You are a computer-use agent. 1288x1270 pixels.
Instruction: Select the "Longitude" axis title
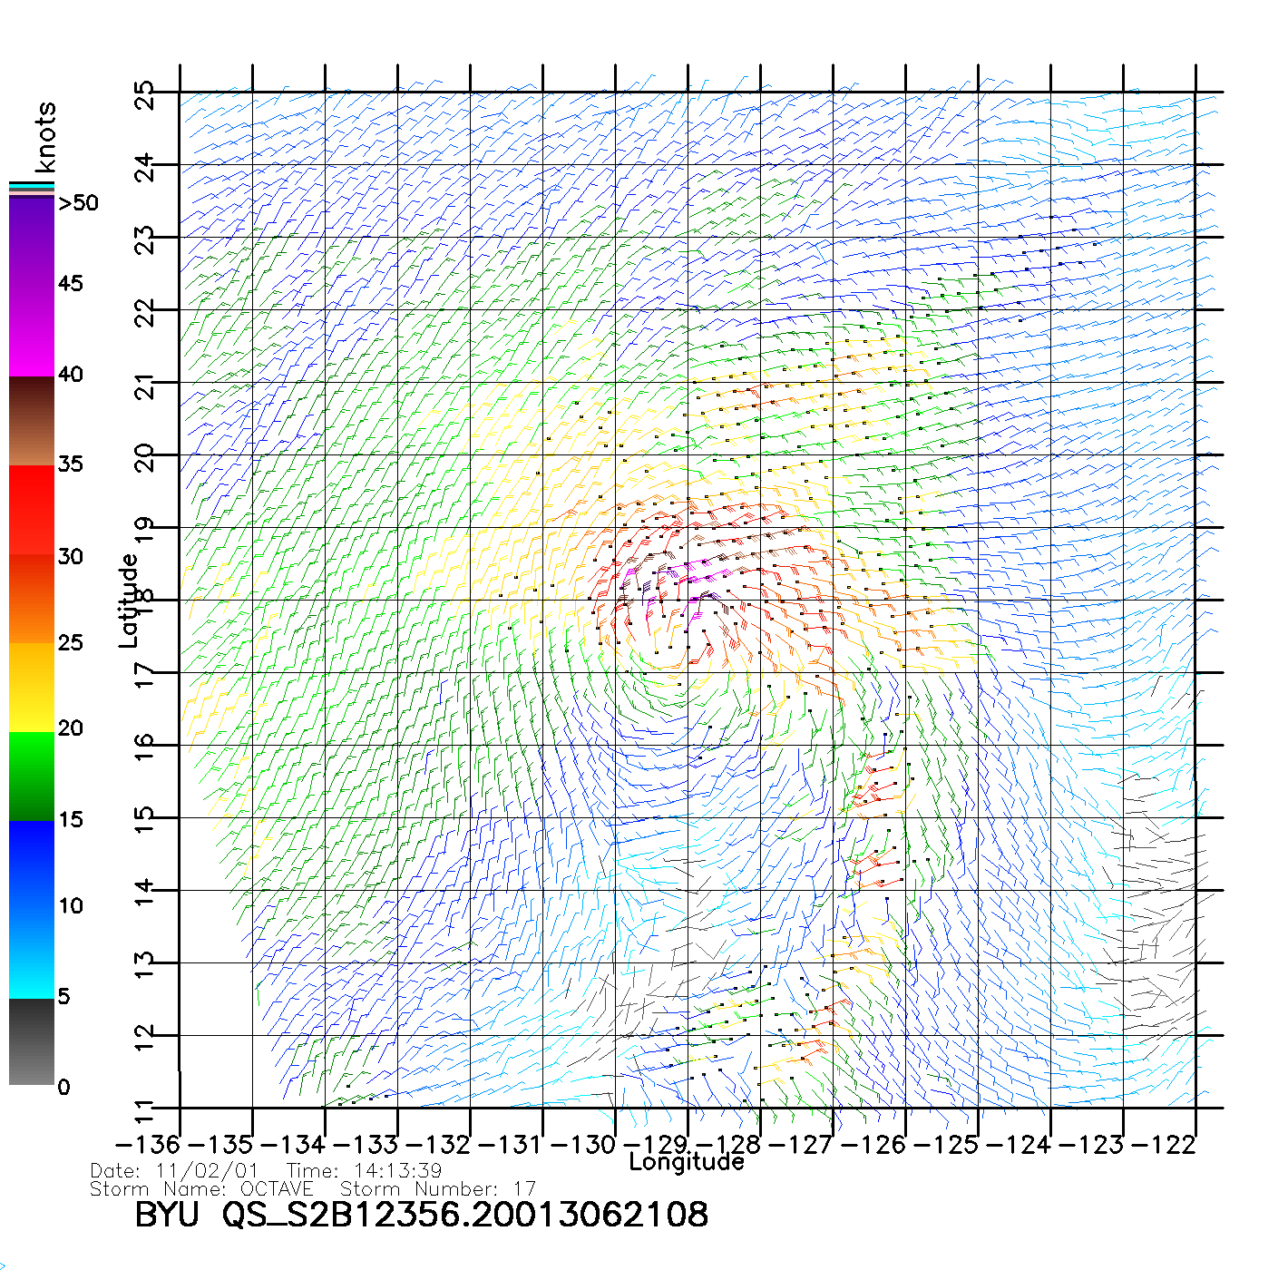687,1162
